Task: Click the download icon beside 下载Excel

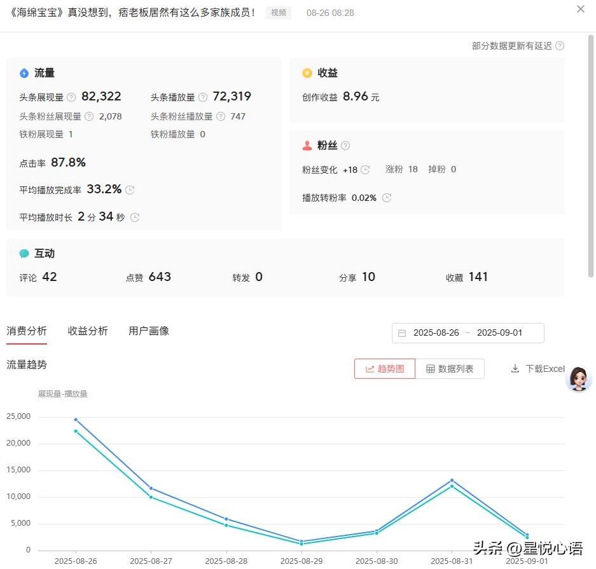Action: (x=515, y=369)
